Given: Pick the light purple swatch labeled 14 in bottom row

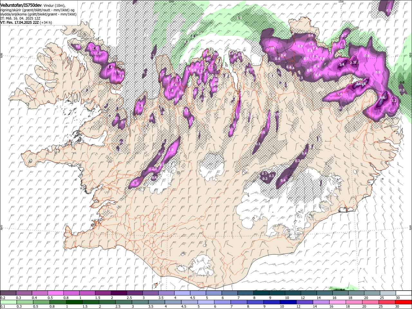Looking at the screenshot, I should click(321, 302).
